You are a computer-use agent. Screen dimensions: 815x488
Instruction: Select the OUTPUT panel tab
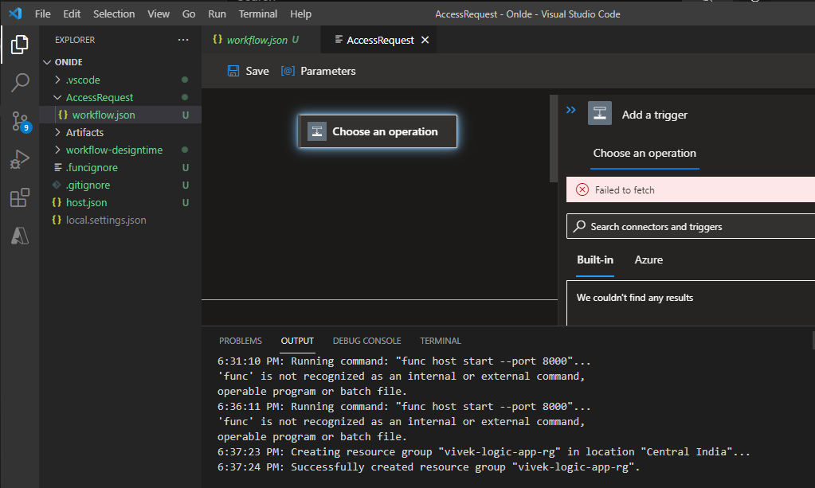(x=297, y=341)
